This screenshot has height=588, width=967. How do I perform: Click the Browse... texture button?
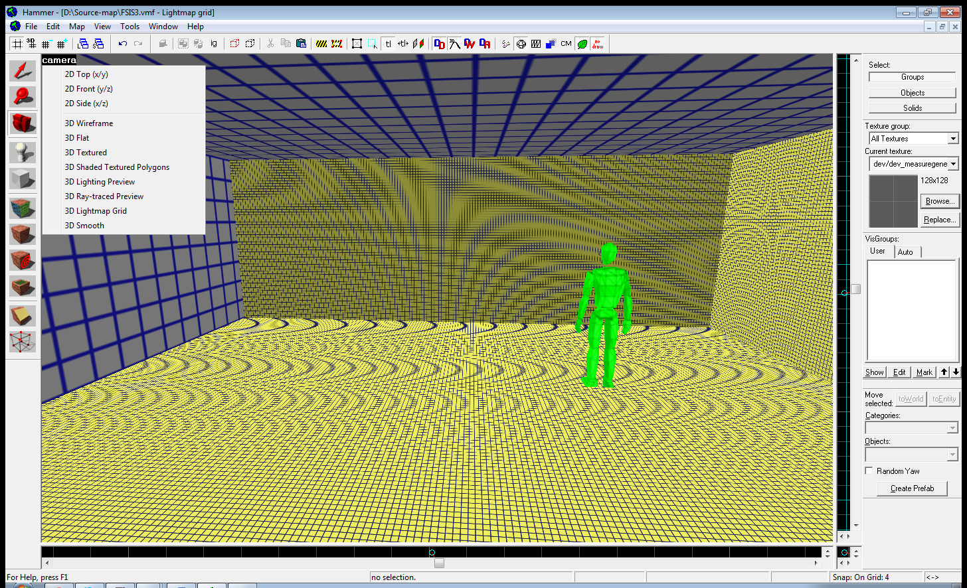pyautogui.click(x=940, y=201)
